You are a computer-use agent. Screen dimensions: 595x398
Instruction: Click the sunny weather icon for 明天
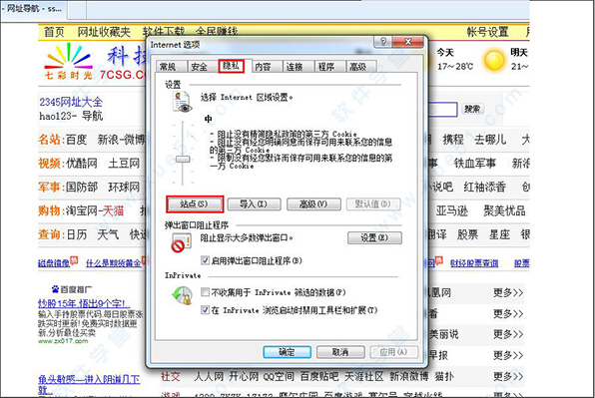point(494,60)
